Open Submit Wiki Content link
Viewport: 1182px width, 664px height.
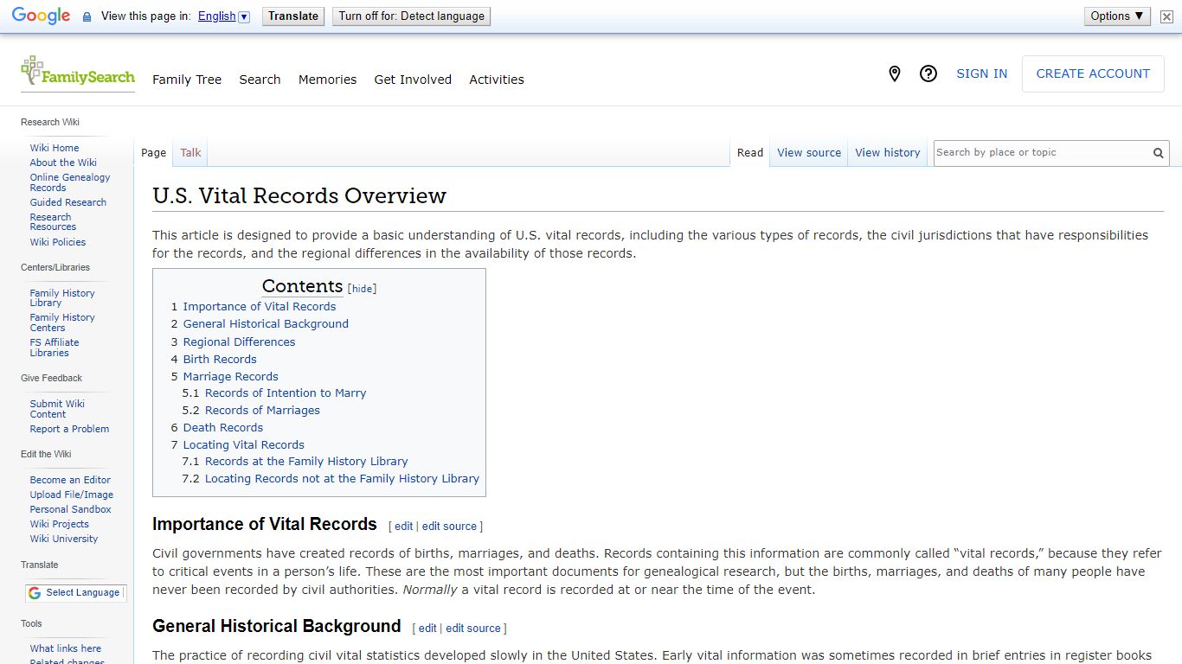(x=57, y=409)
